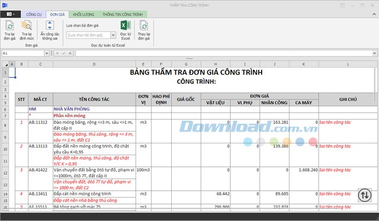This screenshot has height=221, width=379.
Task: Click the HAO PHÍ ĐỊNH header cell
Action: (161, 100)
